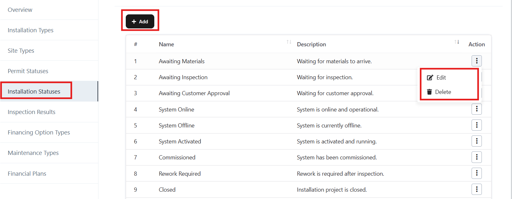
Task: Click the Add button
Action: pyautogui.click(x=140, y=21)
